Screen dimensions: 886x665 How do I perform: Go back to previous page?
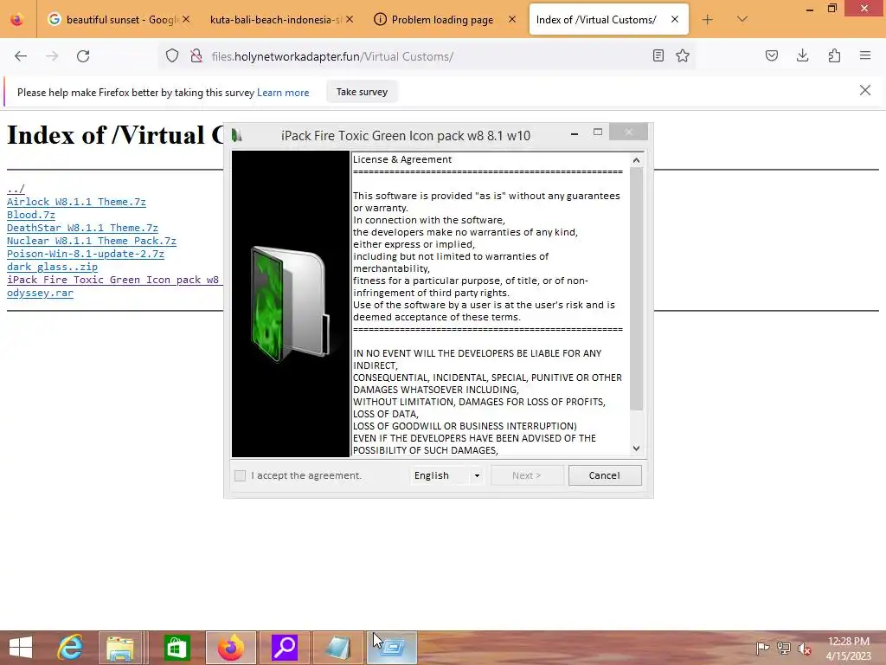click(21, 56)
